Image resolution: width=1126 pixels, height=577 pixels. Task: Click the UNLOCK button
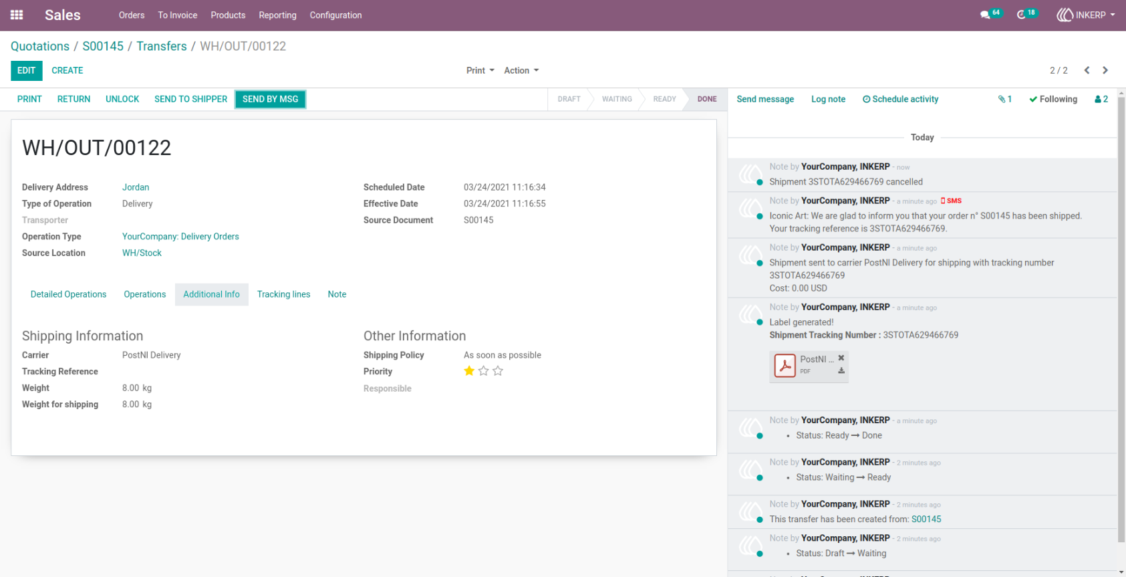pos(122,99)
